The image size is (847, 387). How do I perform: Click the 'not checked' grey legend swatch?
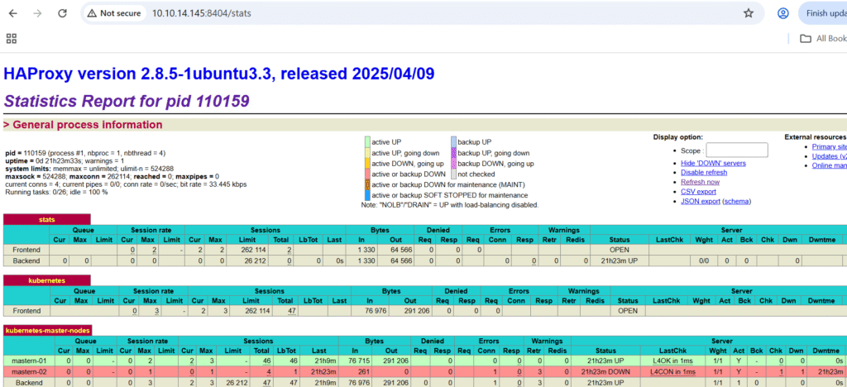click(x=453, y=174)
